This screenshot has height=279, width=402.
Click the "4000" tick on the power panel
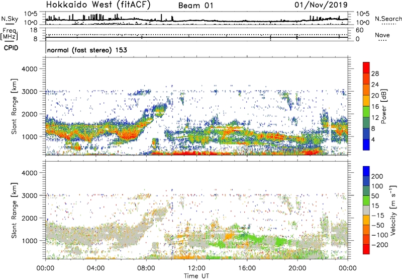(30, 69)
